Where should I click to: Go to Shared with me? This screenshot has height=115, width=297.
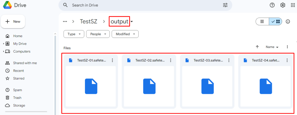[x=25, y=63]
